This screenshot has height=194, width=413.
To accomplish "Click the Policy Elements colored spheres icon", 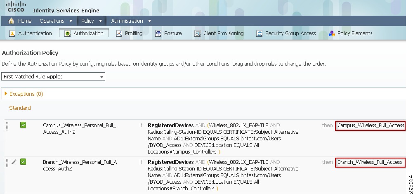I will click(332, 33).
